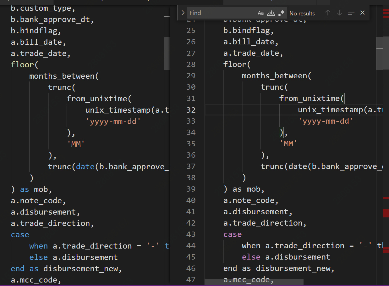Click line number 47 in the gutter
Viewport: 389px width, 286px height.
[191, 279]
